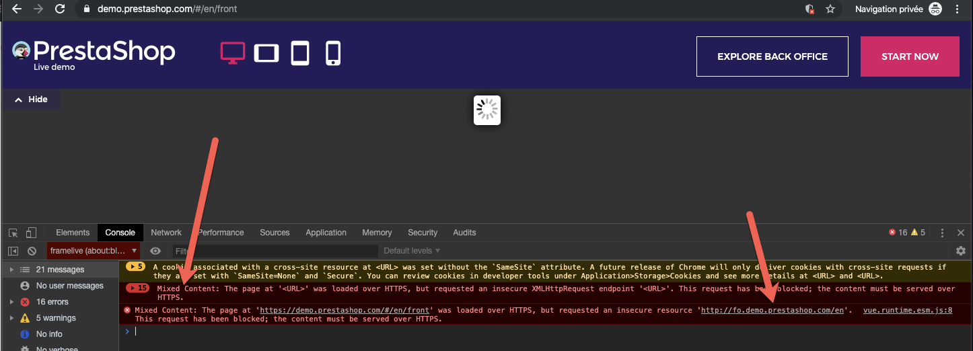Click the browser back arrow

(x=17, y=9)
